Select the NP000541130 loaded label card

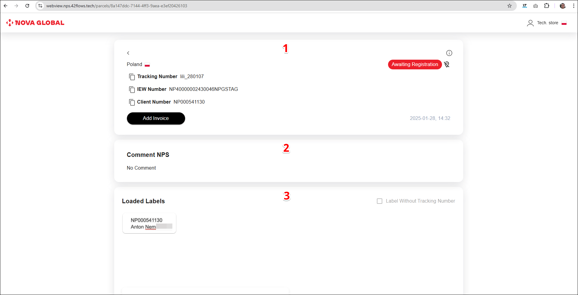pyautogui.click(x=149, y=224)
